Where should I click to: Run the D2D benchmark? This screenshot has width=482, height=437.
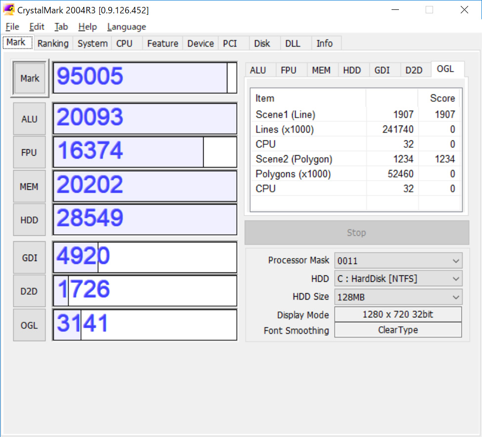[x=29, y=291]
